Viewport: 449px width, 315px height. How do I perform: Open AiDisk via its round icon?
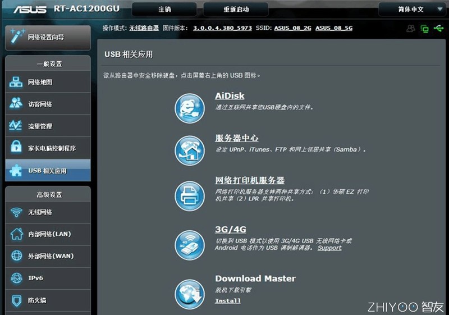point(190,108)
